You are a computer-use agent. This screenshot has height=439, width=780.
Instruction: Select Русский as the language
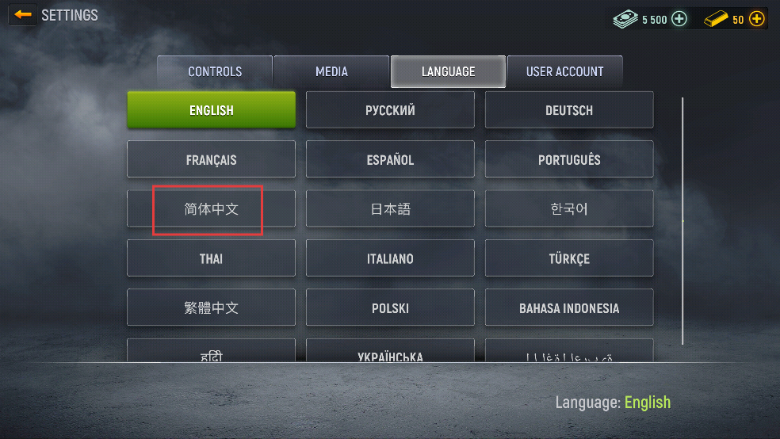390,110
